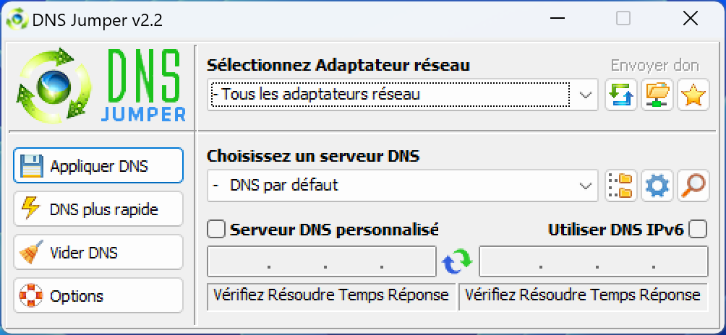Click second custom DNS address field
This screenshot has height=335, width=726.
(594, 261)
